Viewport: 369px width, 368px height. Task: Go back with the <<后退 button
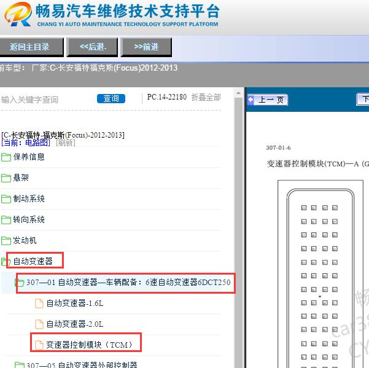coord(92,47)
